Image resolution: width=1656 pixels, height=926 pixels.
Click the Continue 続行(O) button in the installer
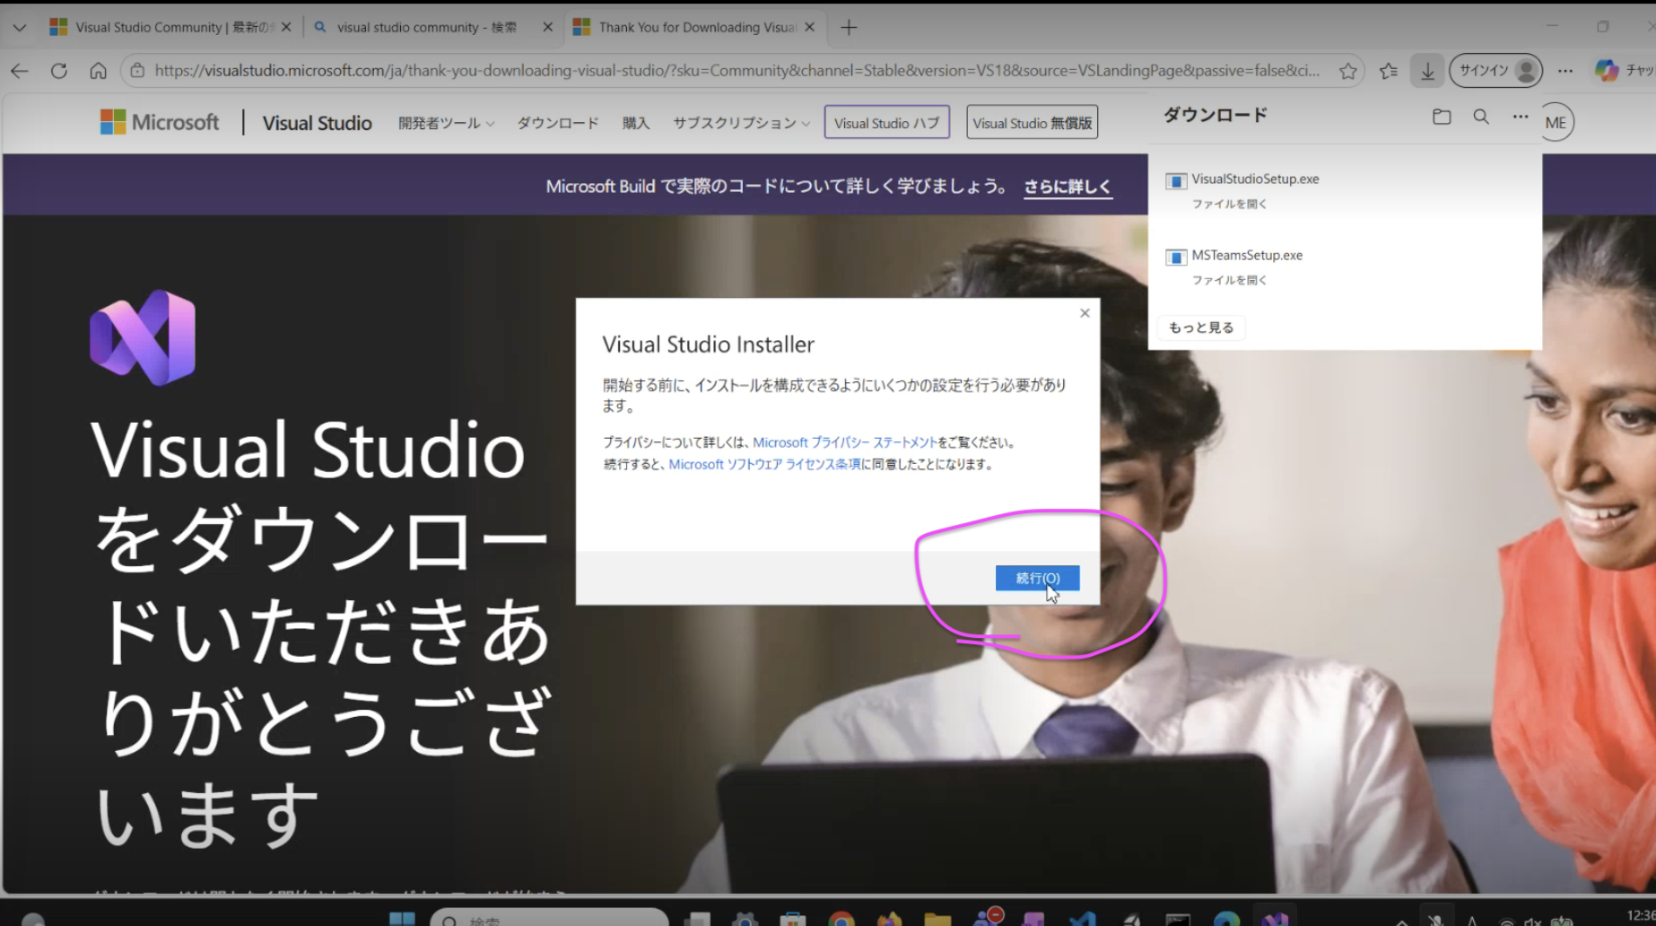pos(1037,578)
